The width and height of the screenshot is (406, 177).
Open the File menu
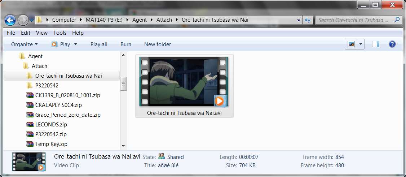tap(11, 33)
